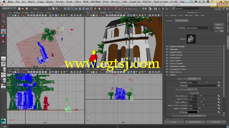Open the Polygons menu set dropdown
The height and width of the screenshot is (128, 229).
pos(9,9)
